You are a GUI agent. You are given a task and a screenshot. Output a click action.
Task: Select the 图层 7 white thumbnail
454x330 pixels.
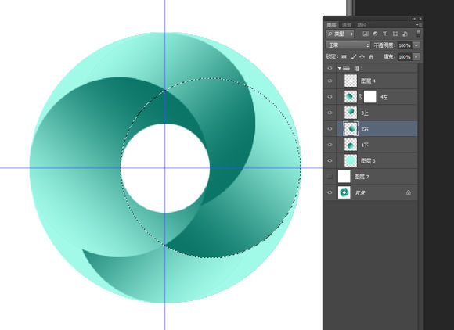pyautogui.click(x=344, y=177)
